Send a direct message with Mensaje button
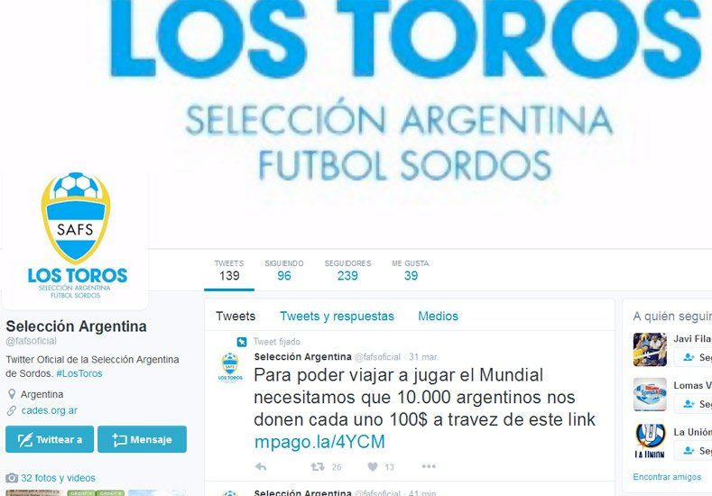Viewport: 712px width, 496px height. (142, 439)
